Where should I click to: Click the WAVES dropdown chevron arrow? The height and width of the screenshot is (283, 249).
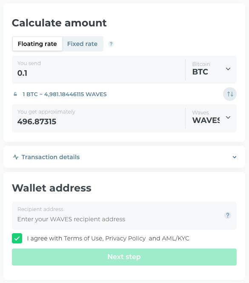pyautogui.click(x=228, y=117)
